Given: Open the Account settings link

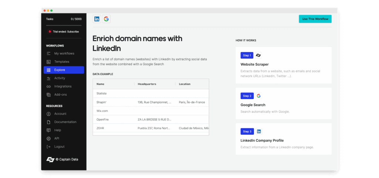Looking at the screenshot, I should pyautogui.click(x=64, y=114).
